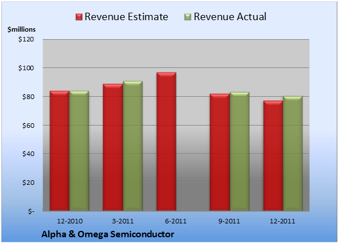Select the red estimate bar for 6-2011
Image resolution: width=338 pixels, height=243 pixels.
166,142
